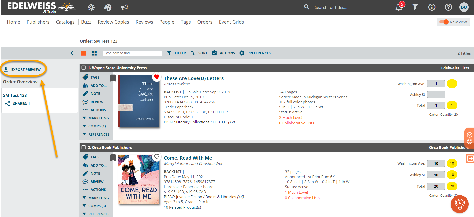The image size is (474, 217).
Task: Go to Home tab
Action: click(13, 22)
